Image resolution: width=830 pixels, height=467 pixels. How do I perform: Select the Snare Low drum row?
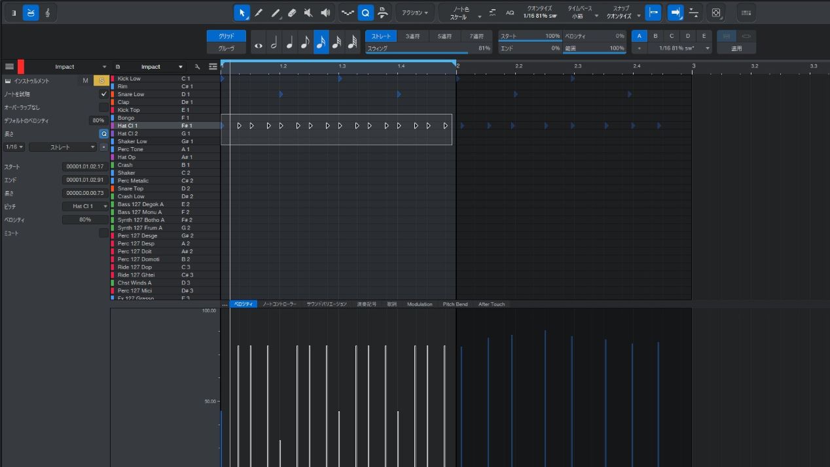click(x=131, y=94)
